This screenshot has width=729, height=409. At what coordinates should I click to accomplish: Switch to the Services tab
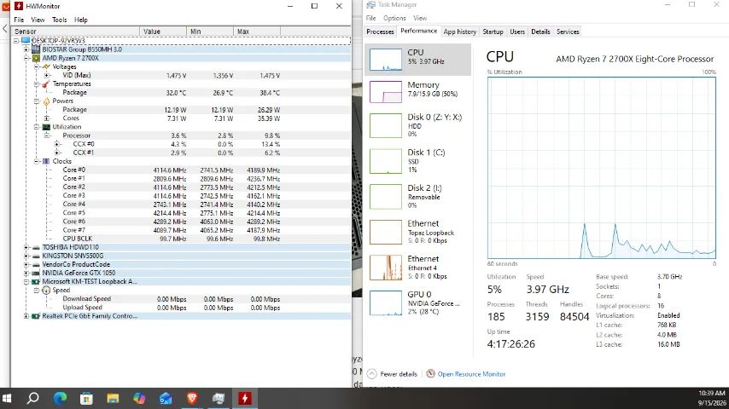(x=568, y=32)
